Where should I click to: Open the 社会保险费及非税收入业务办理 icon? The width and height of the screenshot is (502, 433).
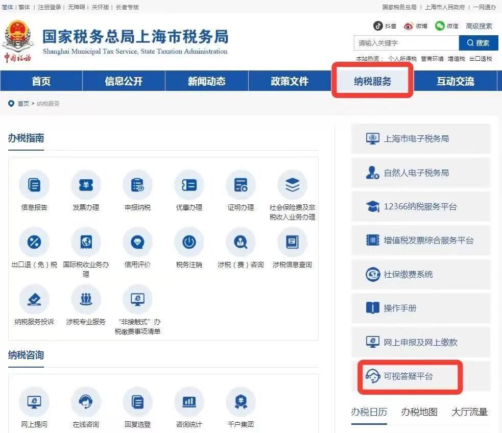(x=292, y=185)
